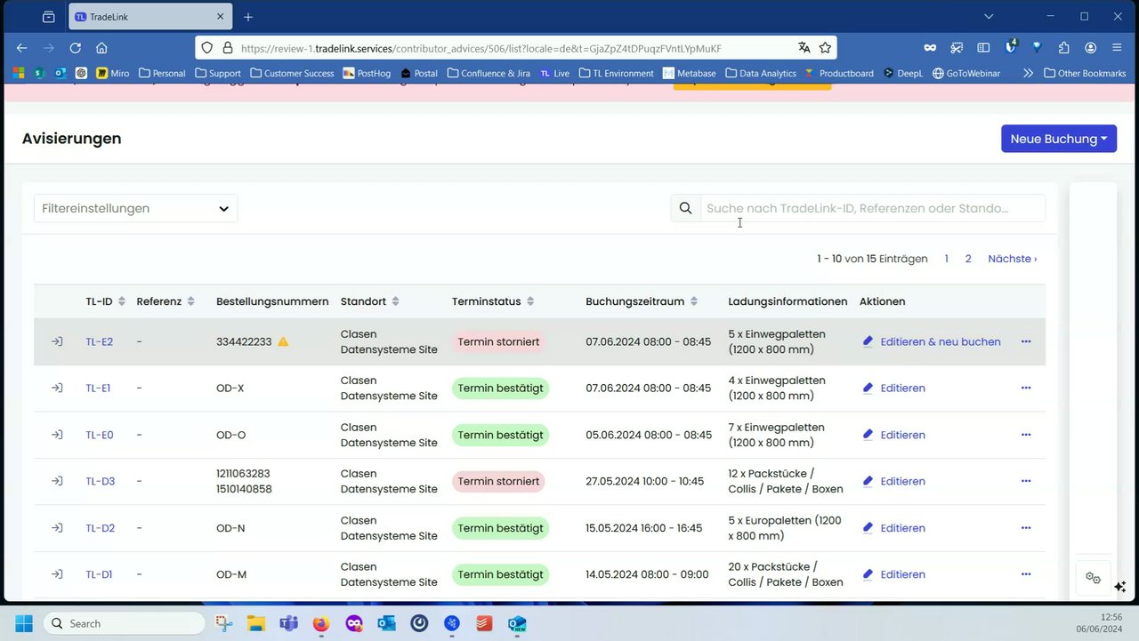Open the row icon for TL-E1
1139x641 pixels.
(57, 388)
